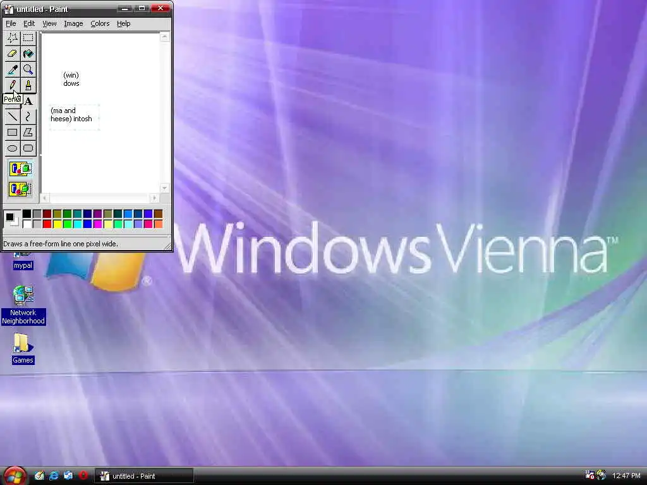
Task: Launch Internet Explorer from quick launch
Action: tap(54, 476)
